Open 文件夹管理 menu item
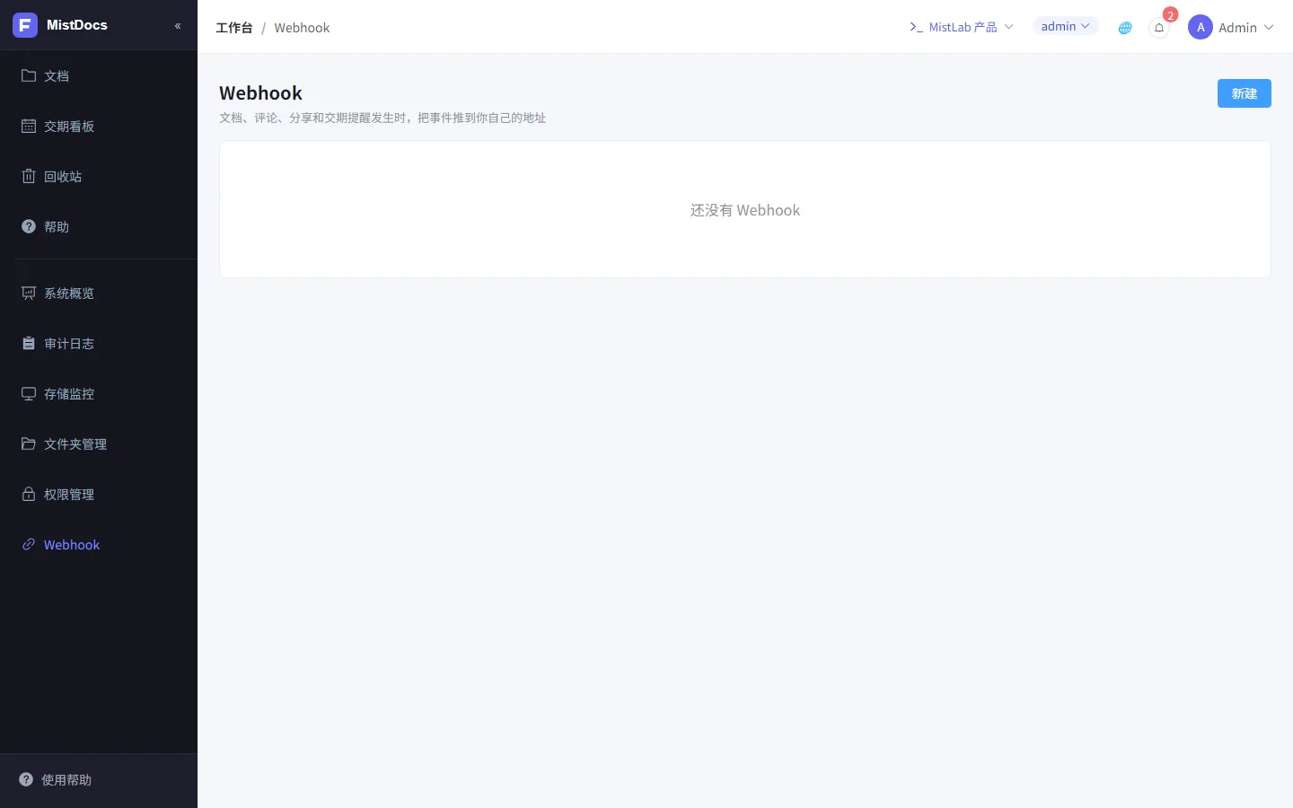 [x=99, y=444]
